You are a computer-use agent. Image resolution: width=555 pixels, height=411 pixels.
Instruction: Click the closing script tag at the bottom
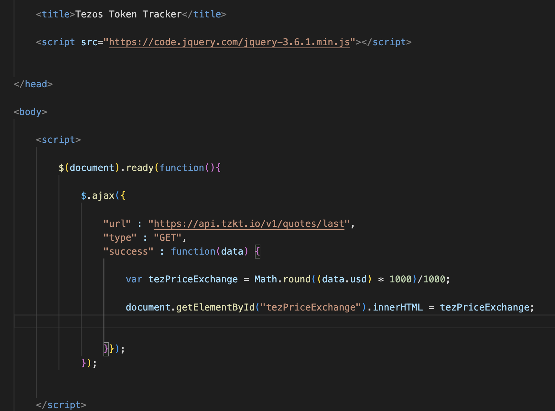(x=61, y=405)
